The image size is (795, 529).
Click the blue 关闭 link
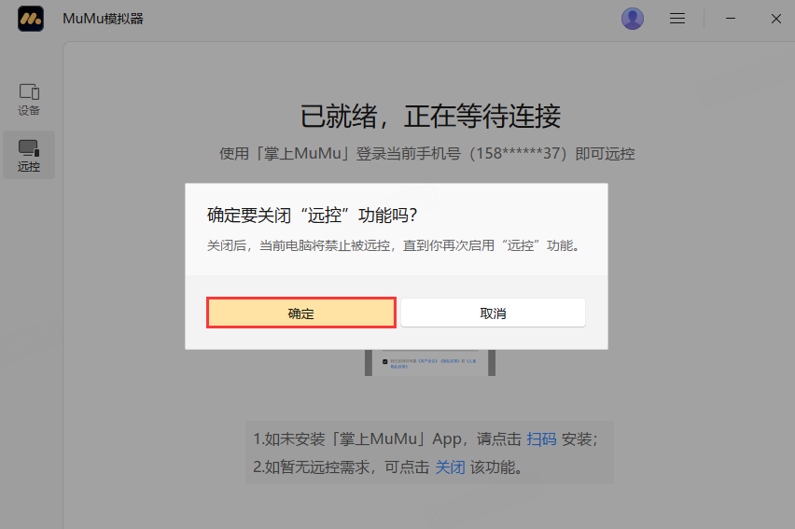click(450, 466)
